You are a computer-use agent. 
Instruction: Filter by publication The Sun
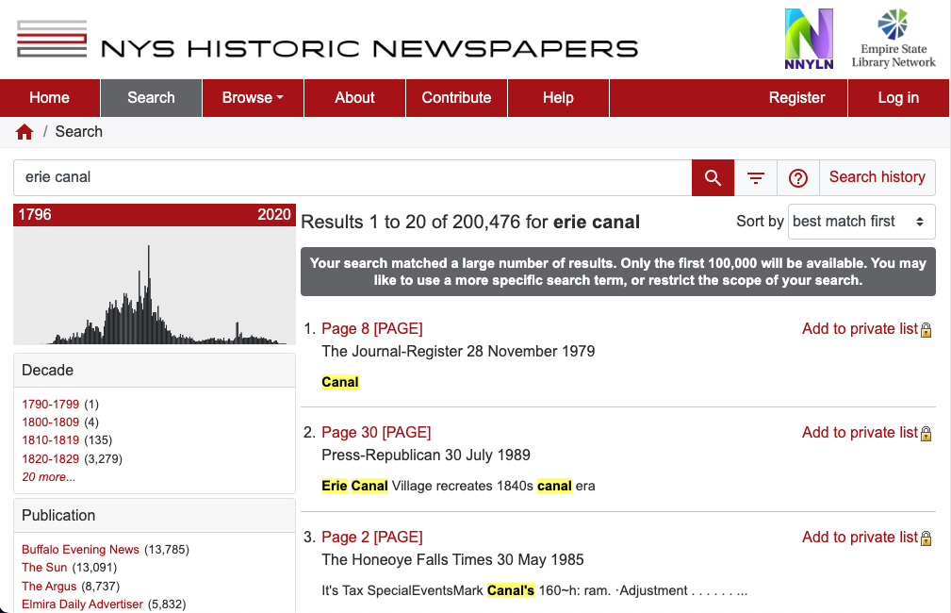pos(44,568)
